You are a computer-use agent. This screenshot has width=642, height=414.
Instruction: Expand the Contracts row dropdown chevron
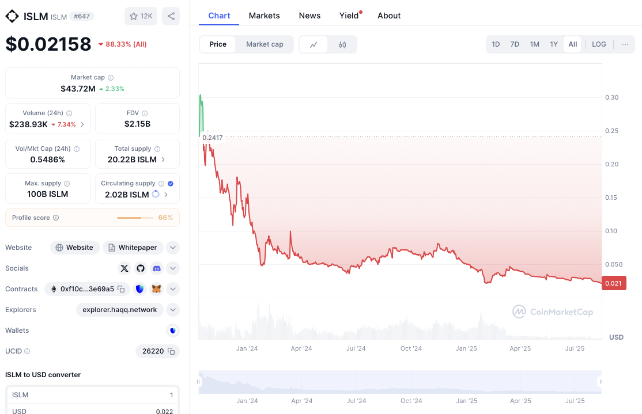coord(173,289)
